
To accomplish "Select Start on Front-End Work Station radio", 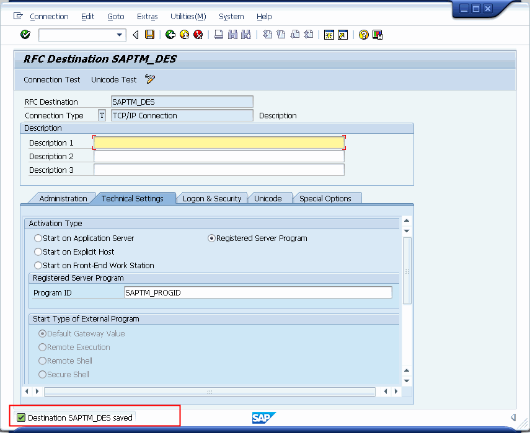I will 38,266.
